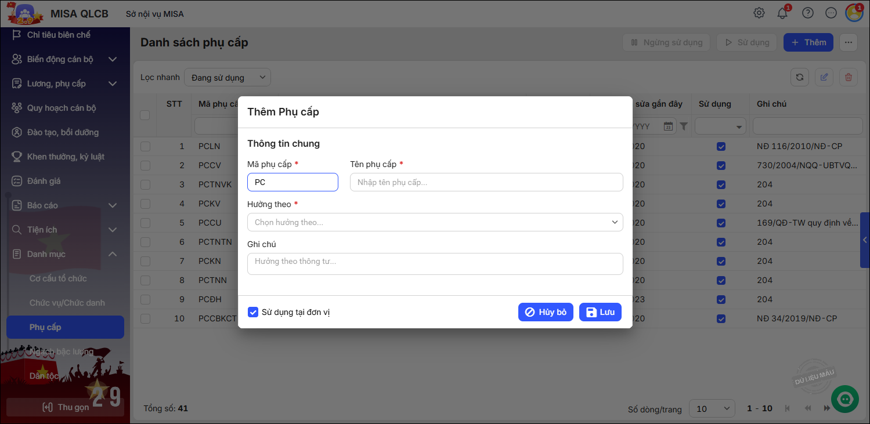Image resolution: width=870 pixels, height=424 pixels.
Task: Click the 'Hủy bỏ' cancel button
Action: [x=546, y=312]
